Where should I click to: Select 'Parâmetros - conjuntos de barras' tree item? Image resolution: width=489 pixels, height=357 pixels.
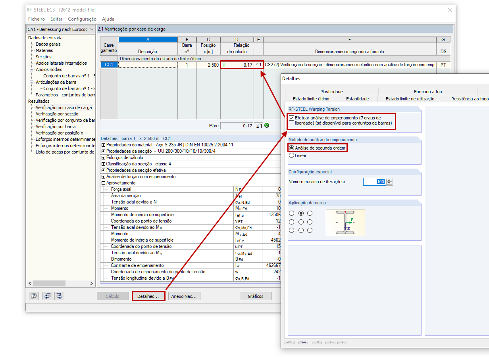tap(65, 95)
